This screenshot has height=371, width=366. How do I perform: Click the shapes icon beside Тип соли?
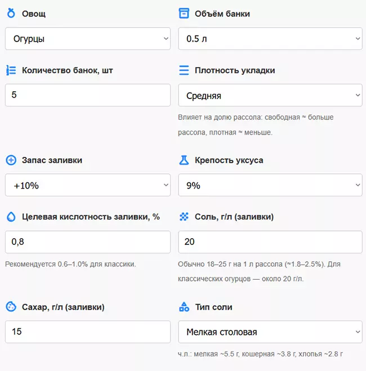[184, 307]
